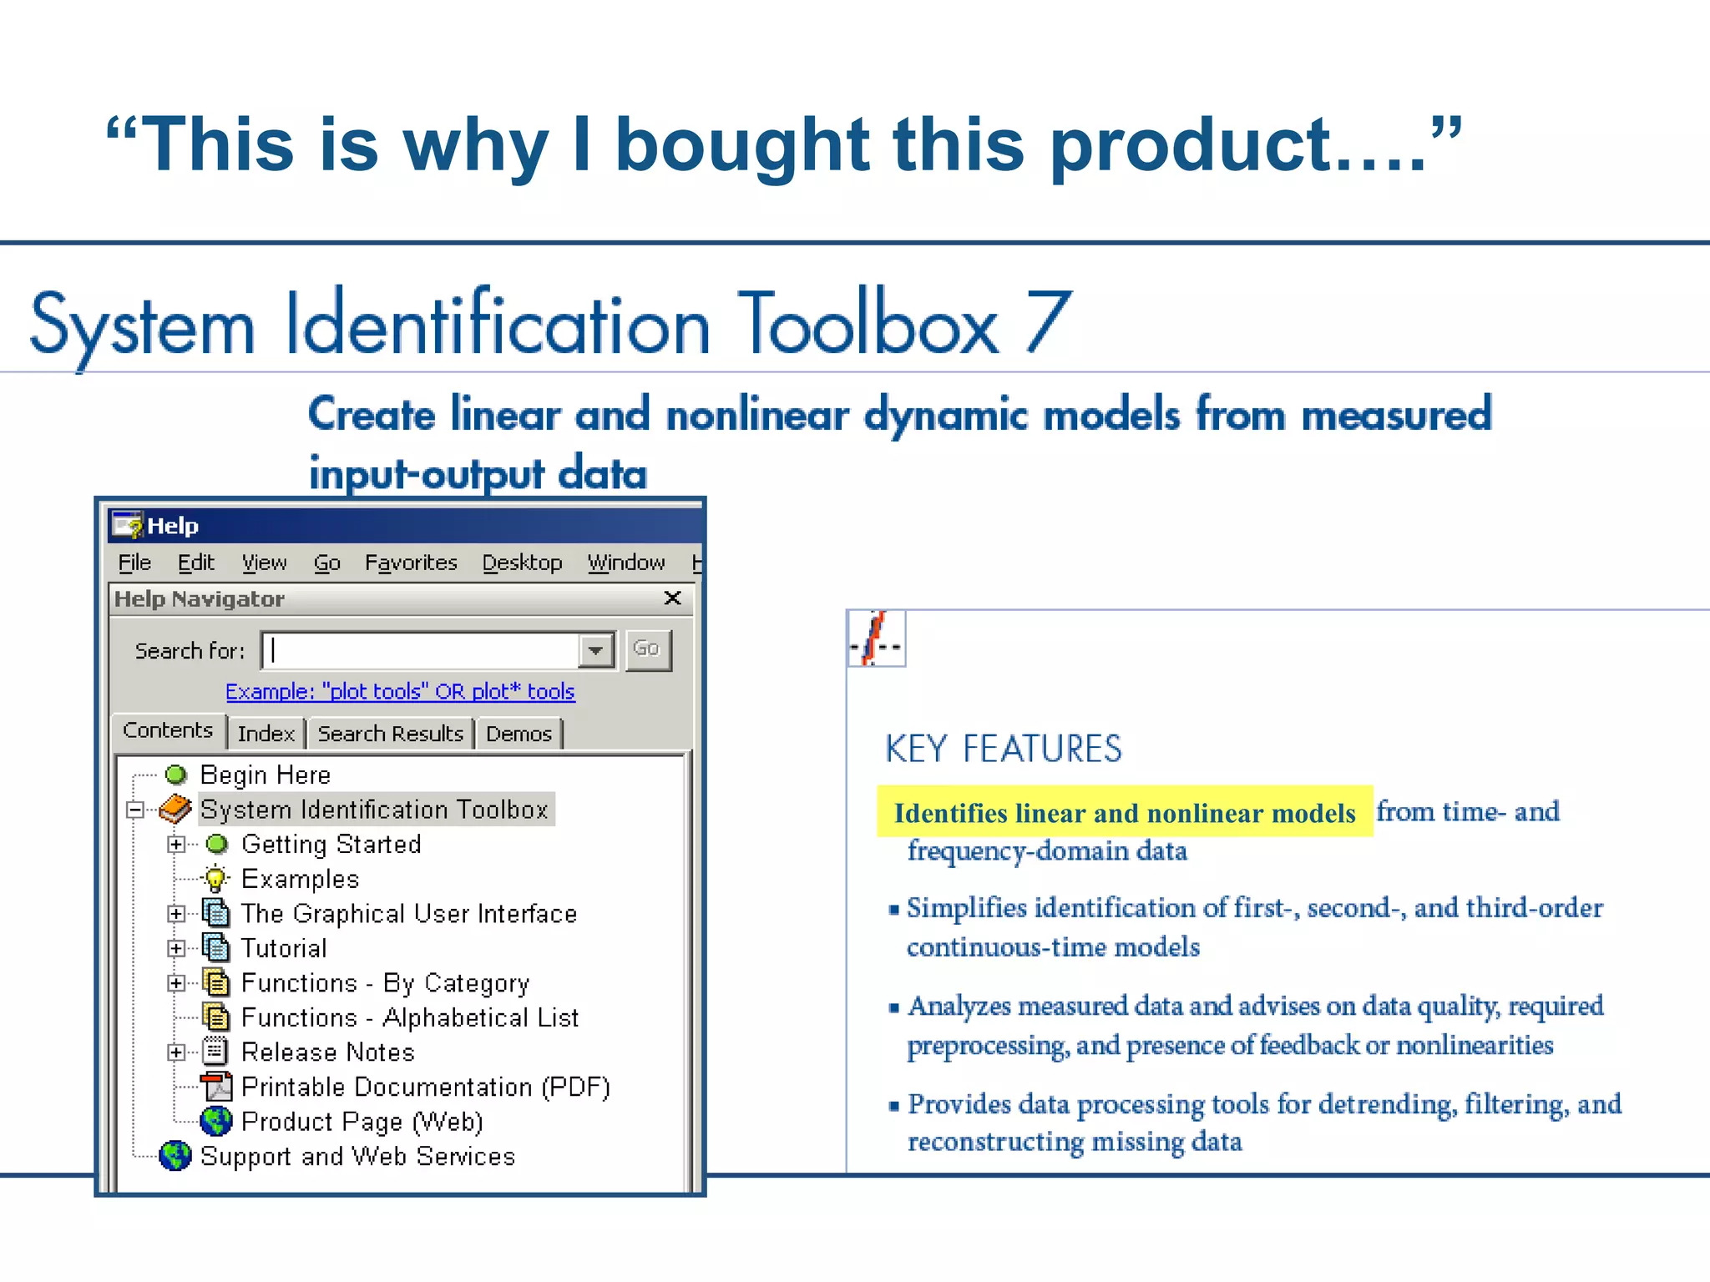Image resolution: width=1710 pixels, height=1282 pixels.
Task: Expand the Getting Started node
Action: pos(176,845)
